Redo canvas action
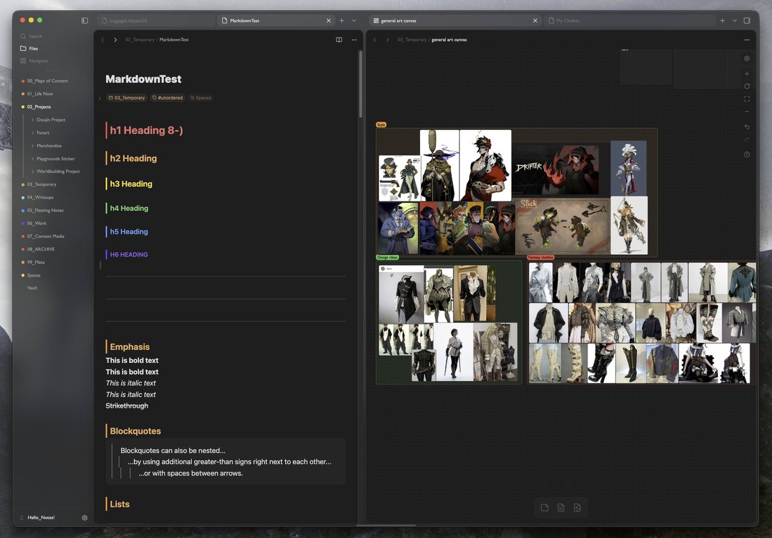The image size is (772, 538). click(x=747, y=140)
